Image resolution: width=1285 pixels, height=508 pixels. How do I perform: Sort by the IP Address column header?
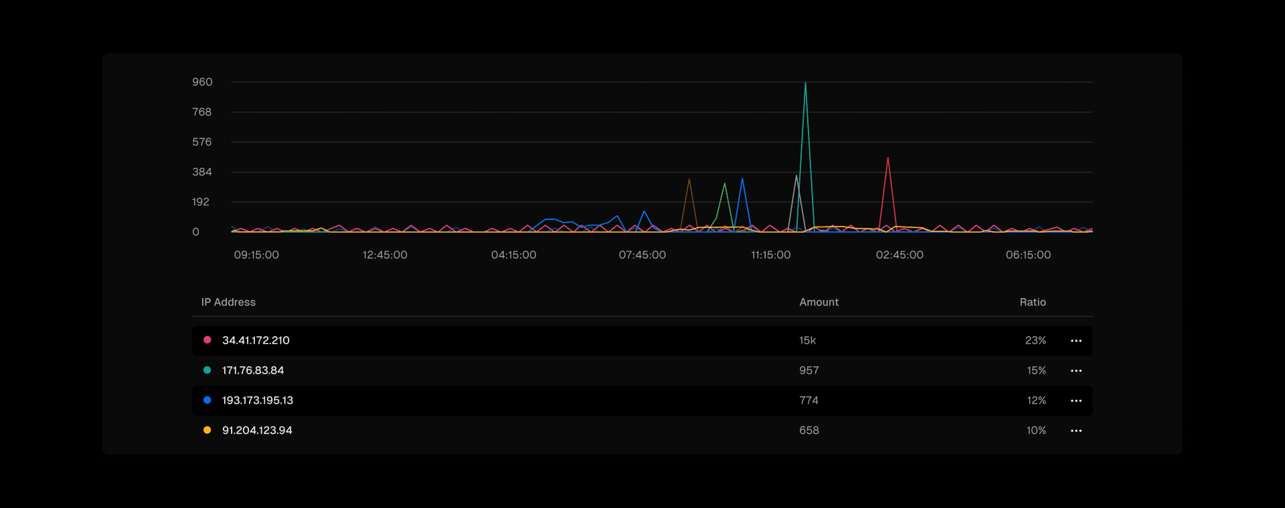(228, 302)
